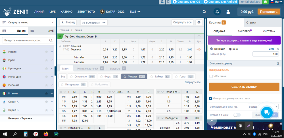
Task: Remove the Венеция - Тернана bet with the X
Action: [x=278, y=49]
